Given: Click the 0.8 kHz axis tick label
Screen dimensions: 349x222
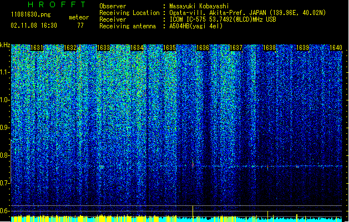Looking at the screenshot, I should [4, 155].
